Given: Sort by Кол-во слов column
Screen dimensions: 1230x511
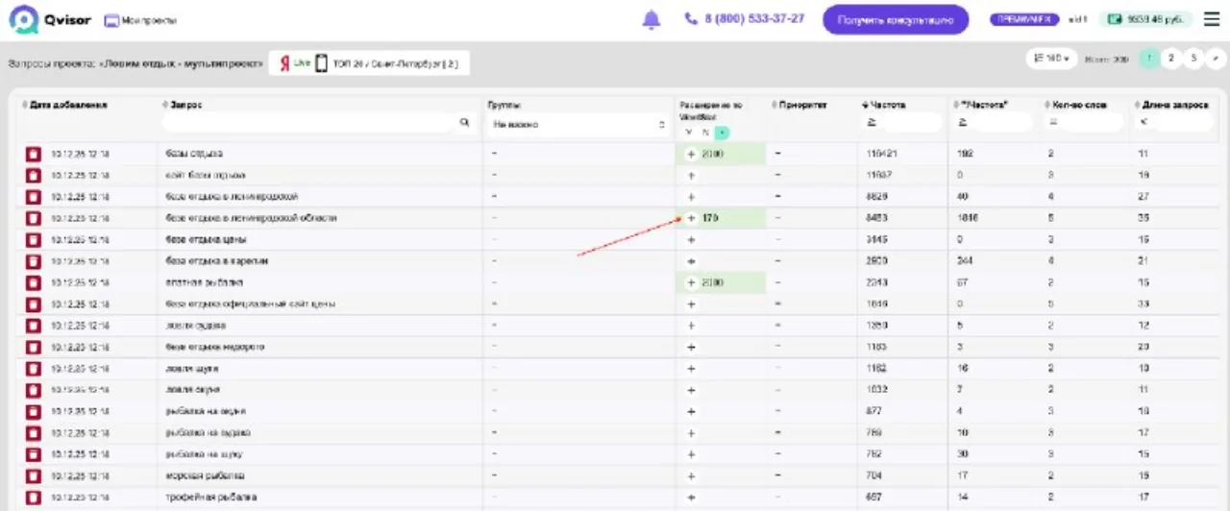Looking at the screenshot, I should (x=1076, y=104).
